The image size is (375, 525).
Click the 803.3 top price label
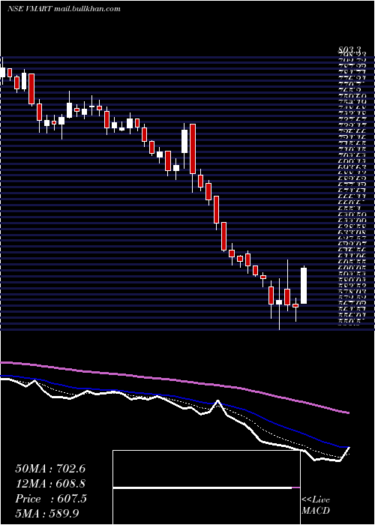click(351, 50)
